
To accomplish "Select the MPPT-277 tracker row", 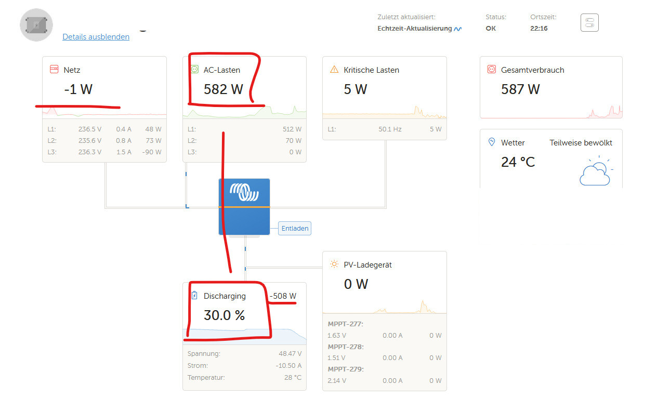I will [384, 330].
